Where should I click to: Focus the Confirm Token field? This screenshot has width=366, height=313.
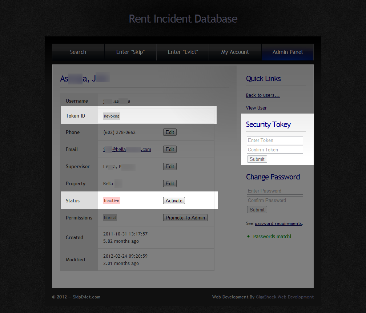[275, 150]
